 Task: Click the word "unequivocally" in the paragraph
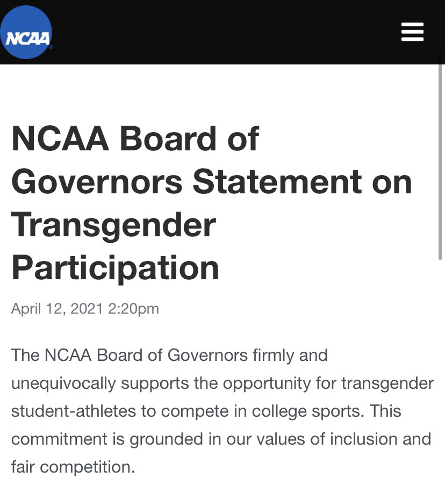pos(63,383)
